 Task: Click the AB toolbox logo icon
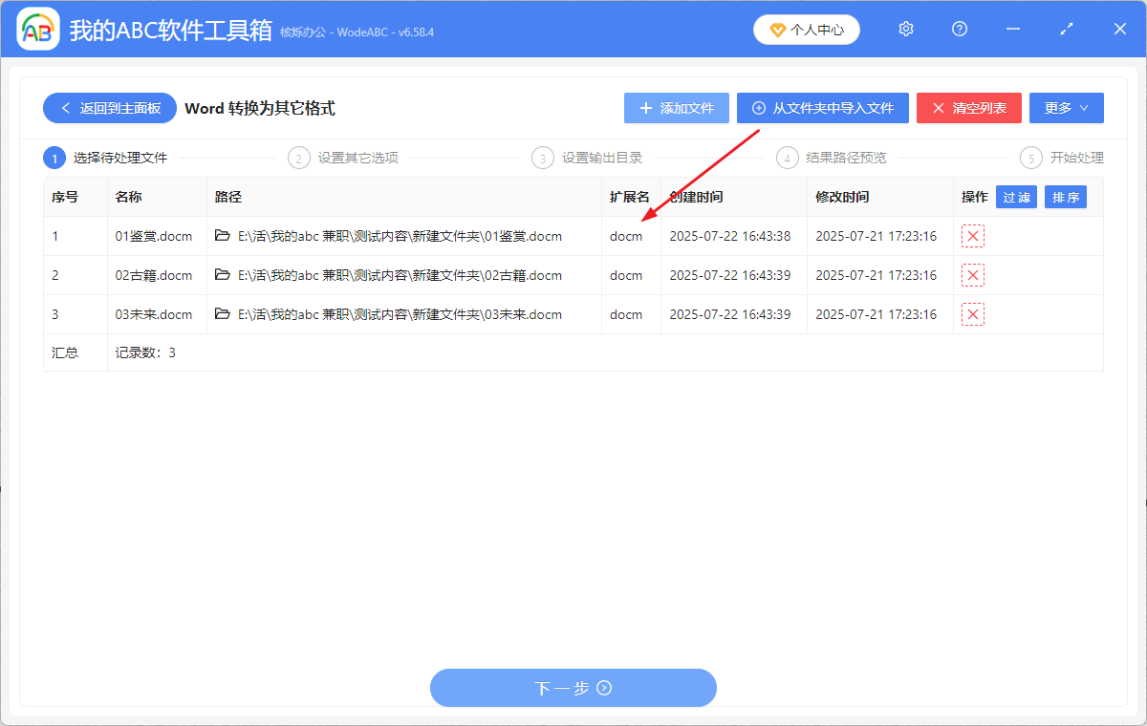[x=37, y=29]
